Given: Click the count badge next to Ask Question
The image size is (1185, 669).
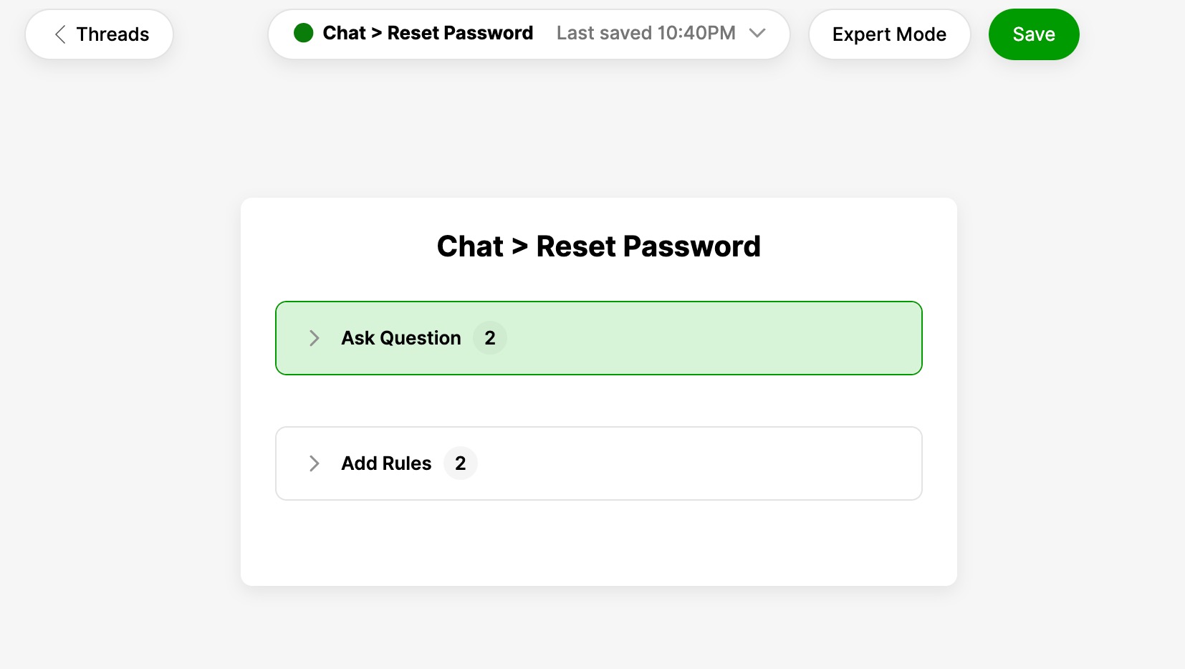Looking at the screenshot, I should [x=490, y=338].
